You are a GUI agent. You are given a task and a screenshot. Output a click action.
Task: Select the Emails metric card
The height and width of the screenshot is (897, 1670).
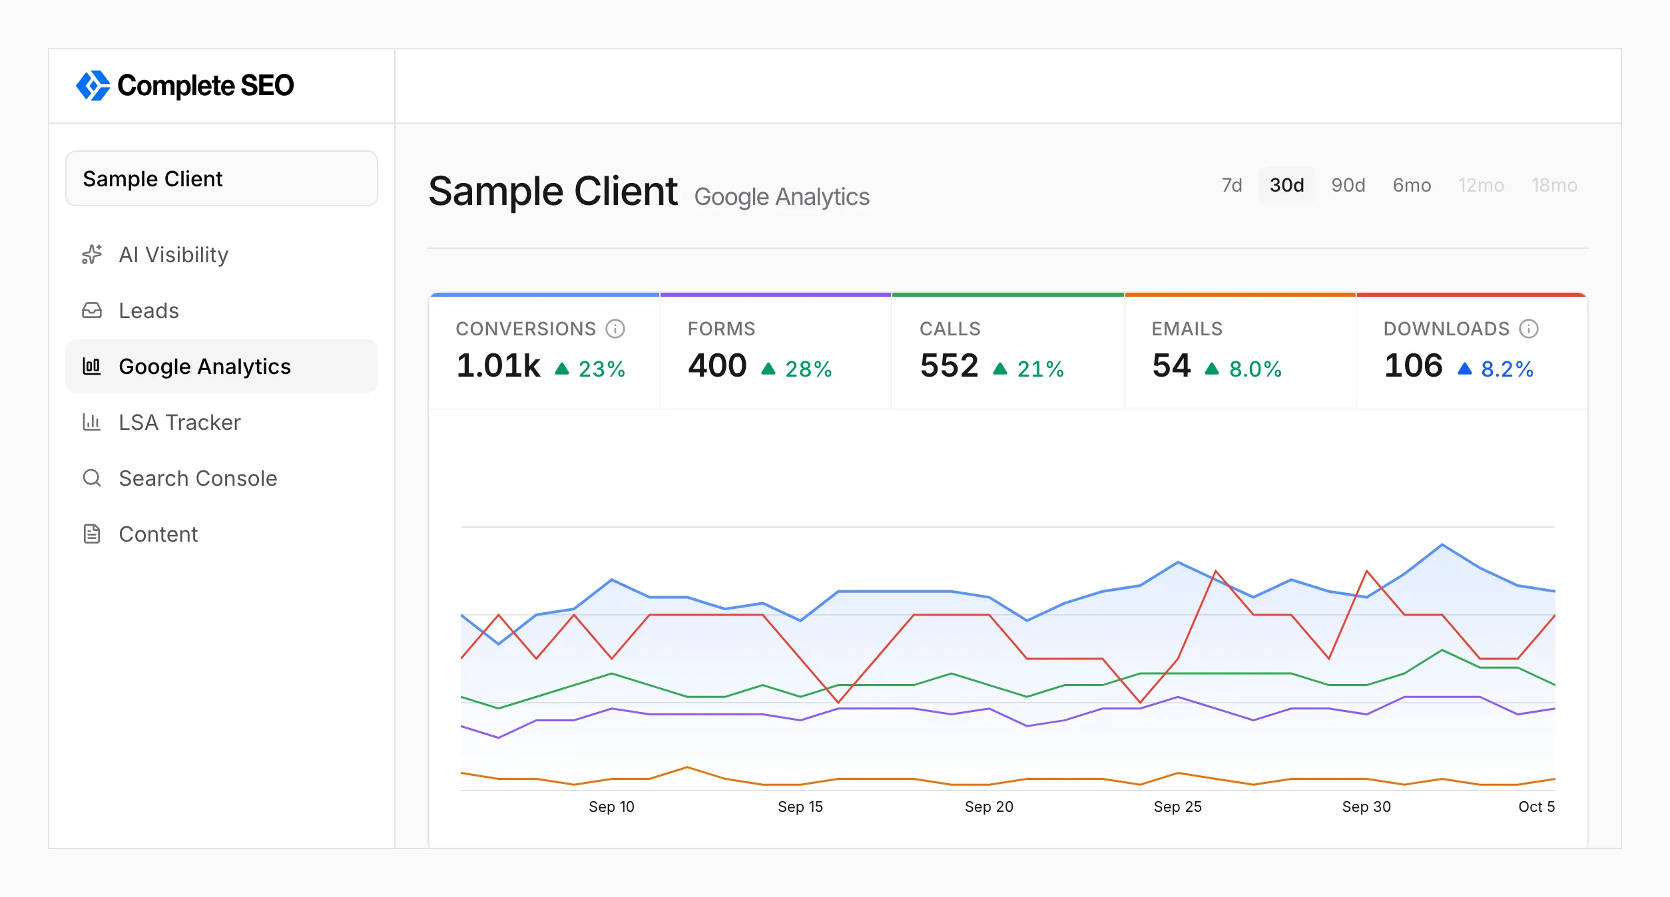click(1241, 351)
